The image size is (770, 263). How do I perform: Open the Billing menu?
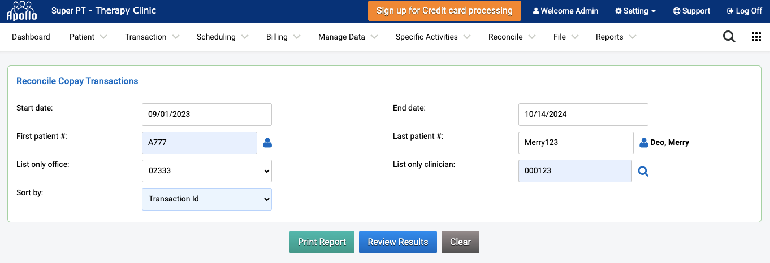(x=283, y=37)
